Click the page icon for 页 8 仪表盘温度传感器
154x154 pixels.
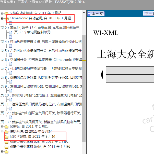tap(11, 73)
